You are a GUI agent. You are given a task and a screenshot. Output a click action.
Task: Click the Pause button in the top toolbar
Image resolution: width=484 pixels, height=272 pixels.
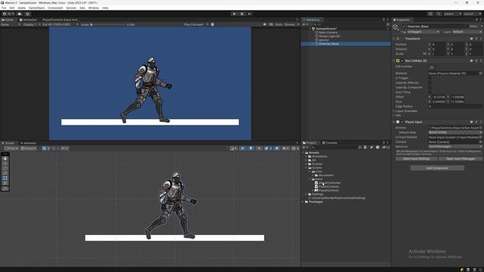coord(242,14)
